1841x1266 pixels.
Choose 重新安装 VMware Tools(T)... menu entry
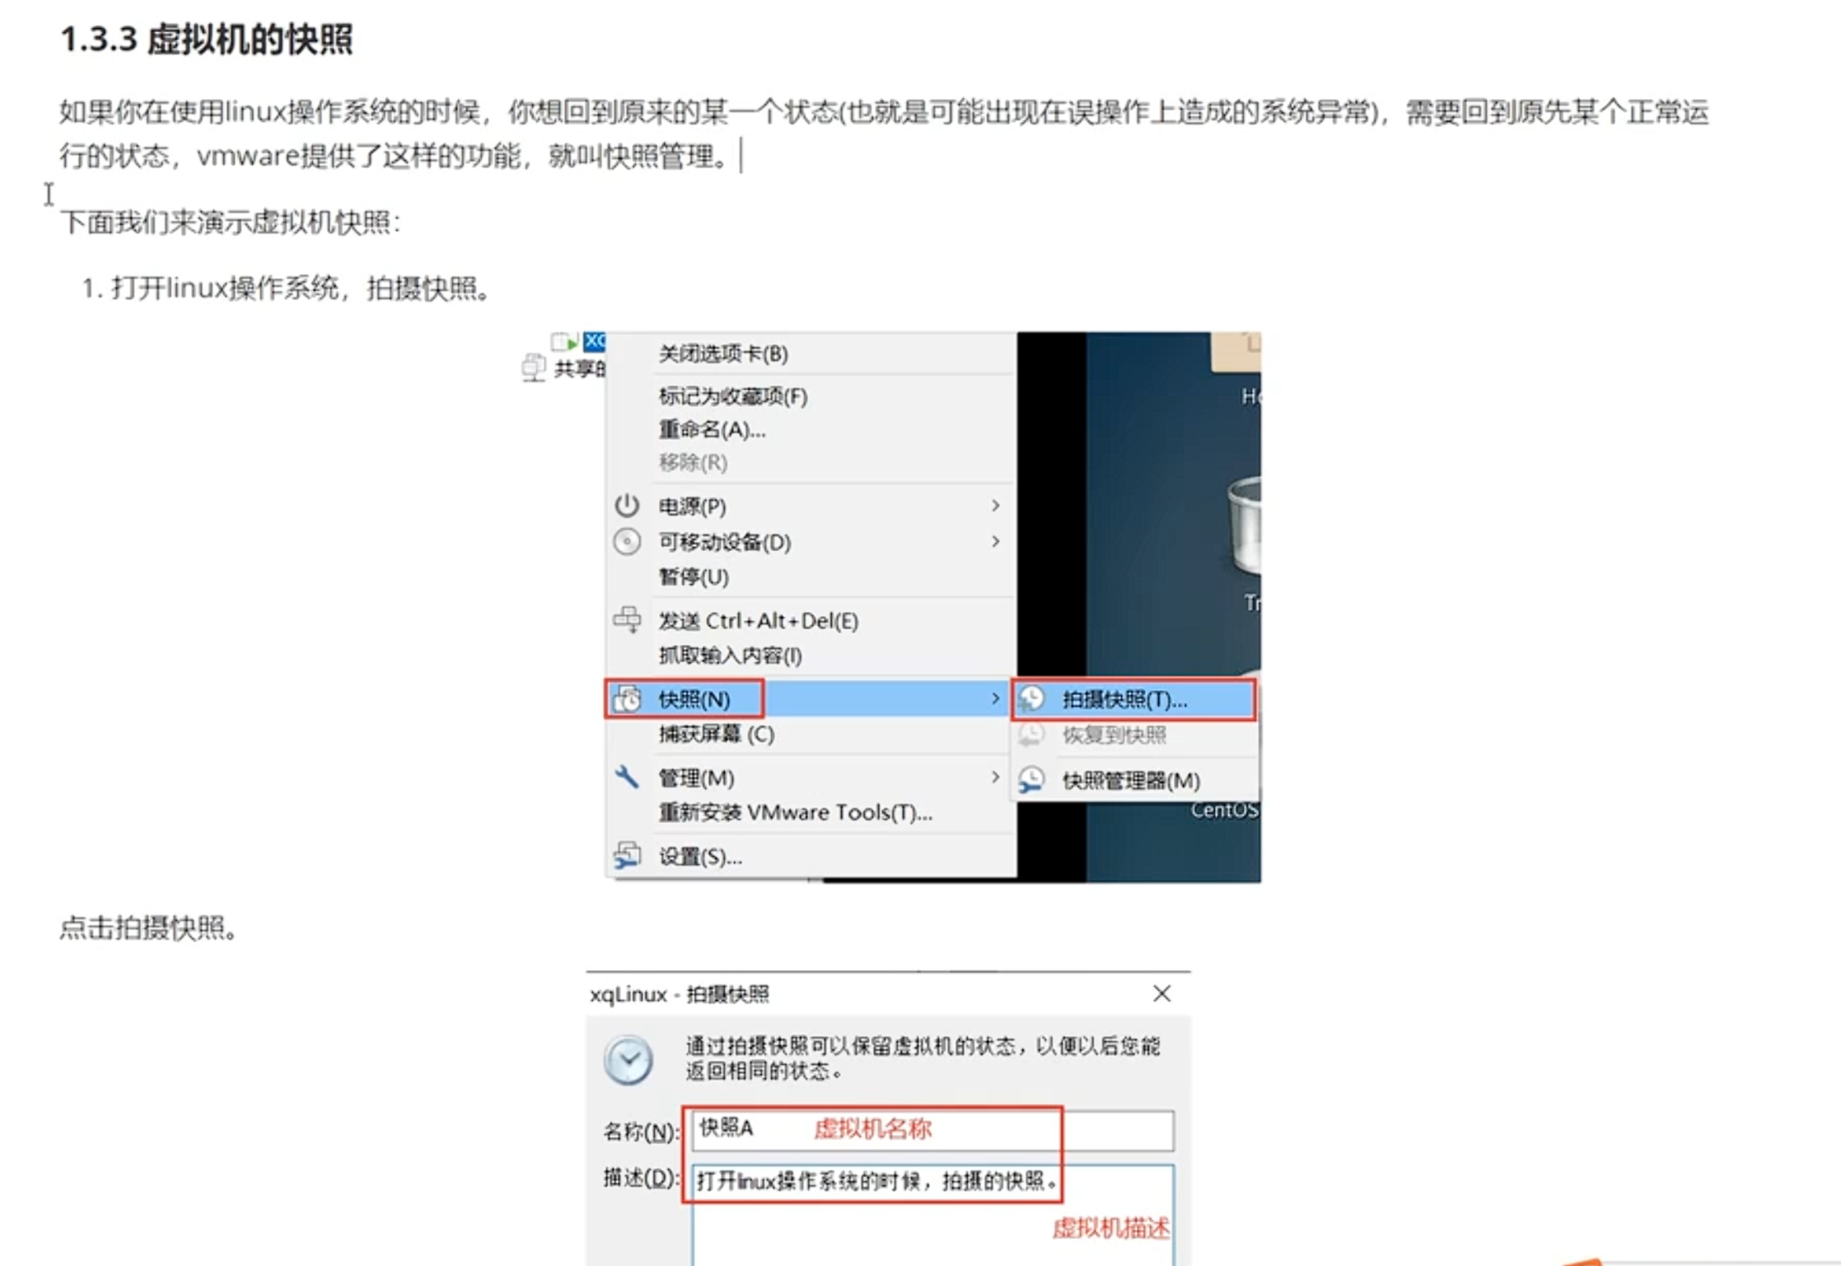click(x=811, y=812)
